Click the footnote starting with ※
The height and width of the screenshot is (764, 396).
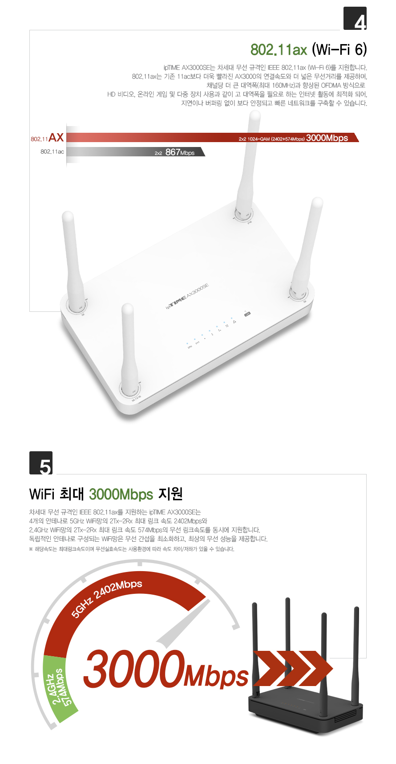132,549
